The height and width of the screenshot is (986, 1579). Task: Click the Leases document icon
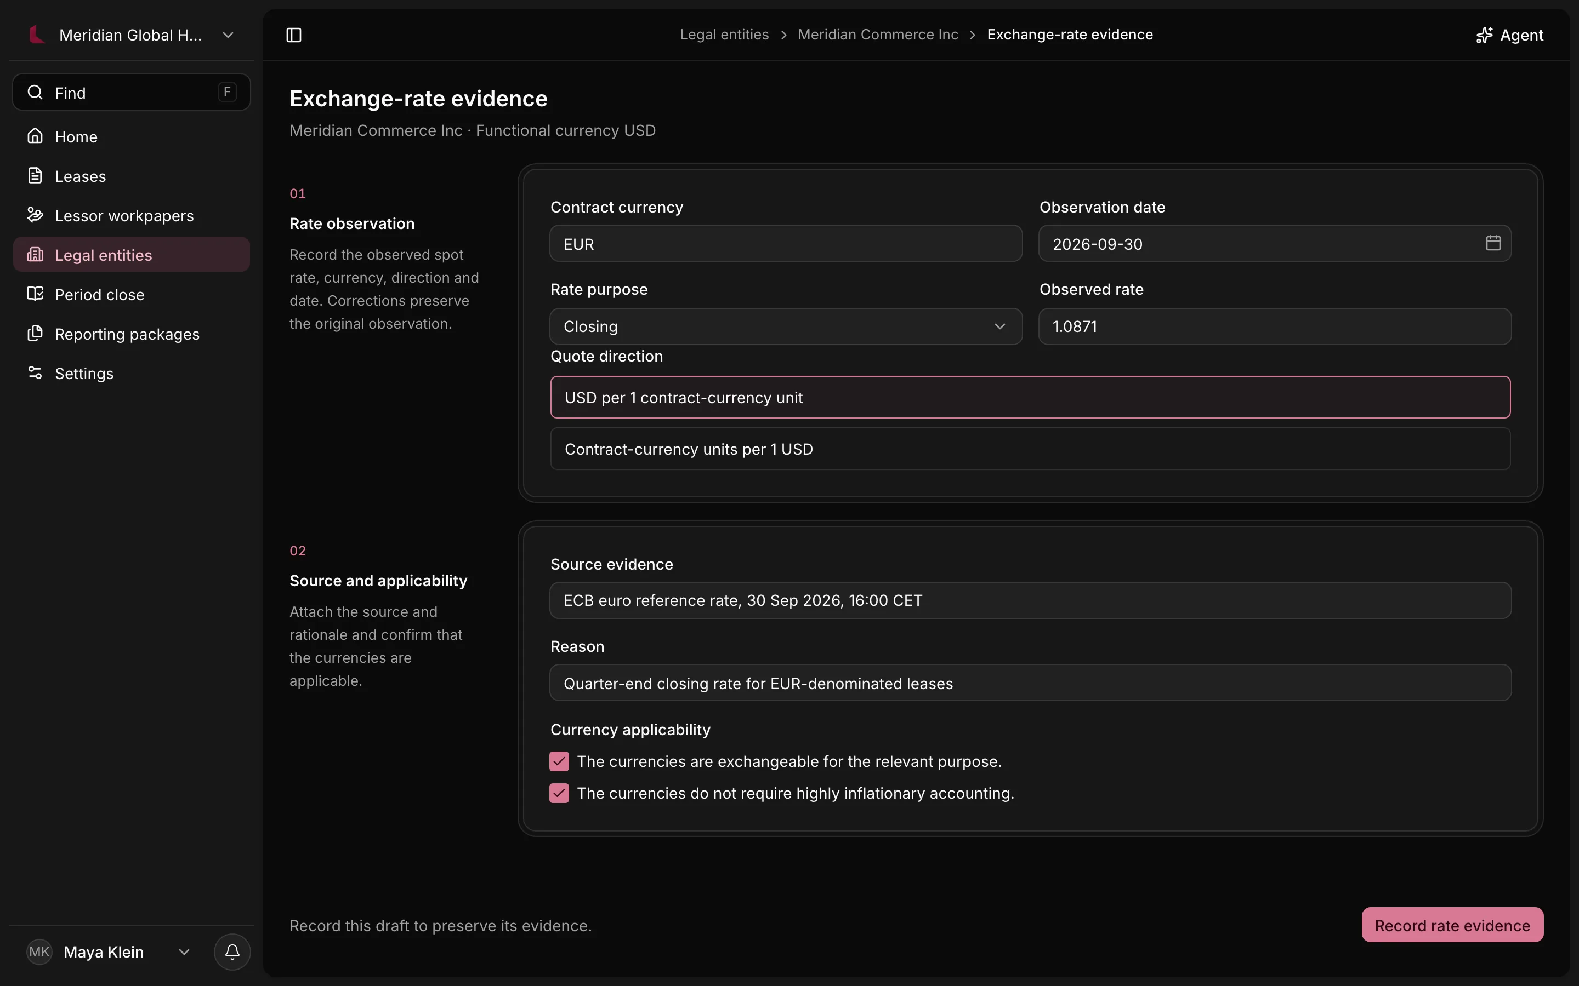tap(35, 175)
